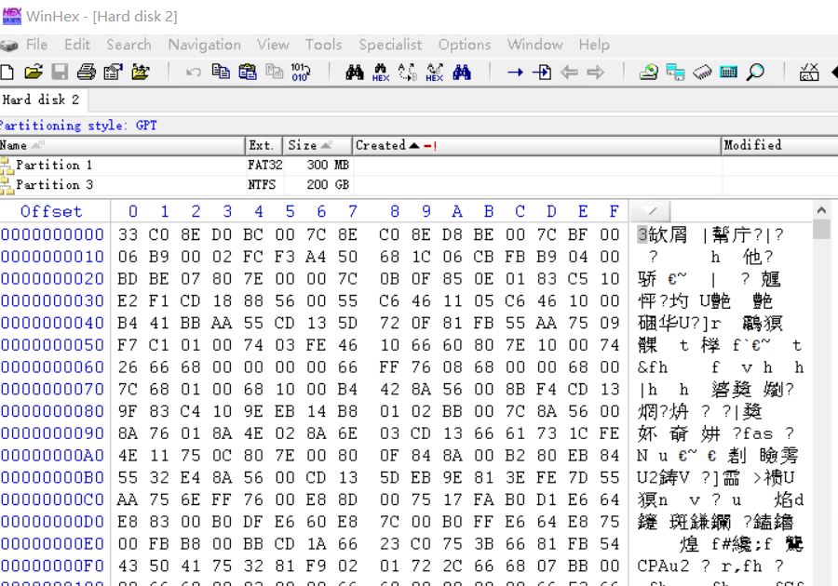Viewport: 838px width, 586px height.
Task: Click the Open Disk icon
Action: pos(649,72)
